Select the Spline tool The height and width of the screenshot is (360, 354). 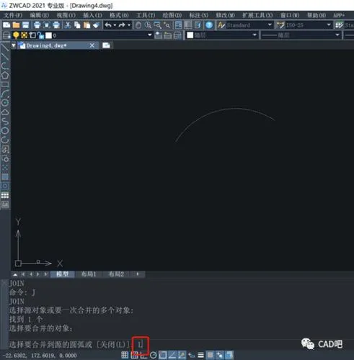click(x=5, y=122)
